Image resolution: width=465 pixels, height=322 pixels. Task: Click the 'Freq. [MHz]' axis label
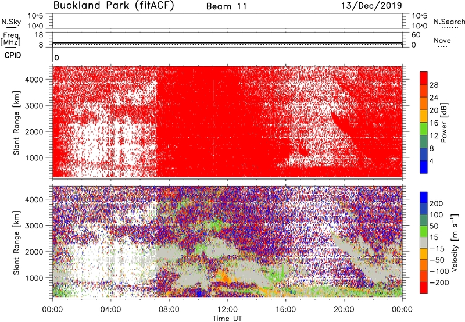click(10, 39)
